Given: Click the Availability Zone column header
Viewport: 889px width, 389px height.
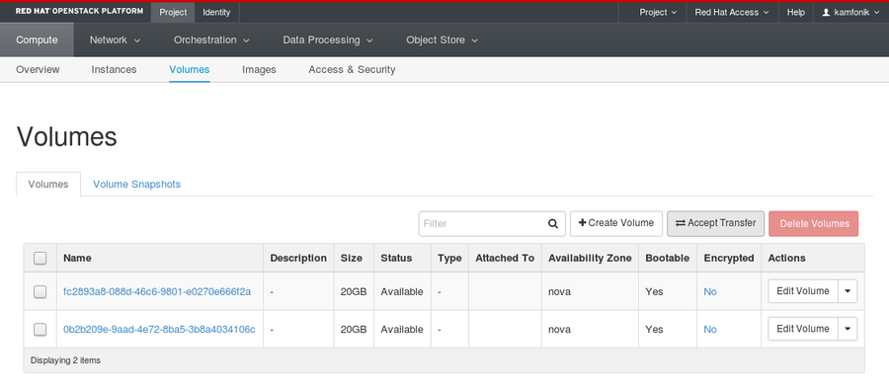Looking at the screenshot, I should coord(590,258).
